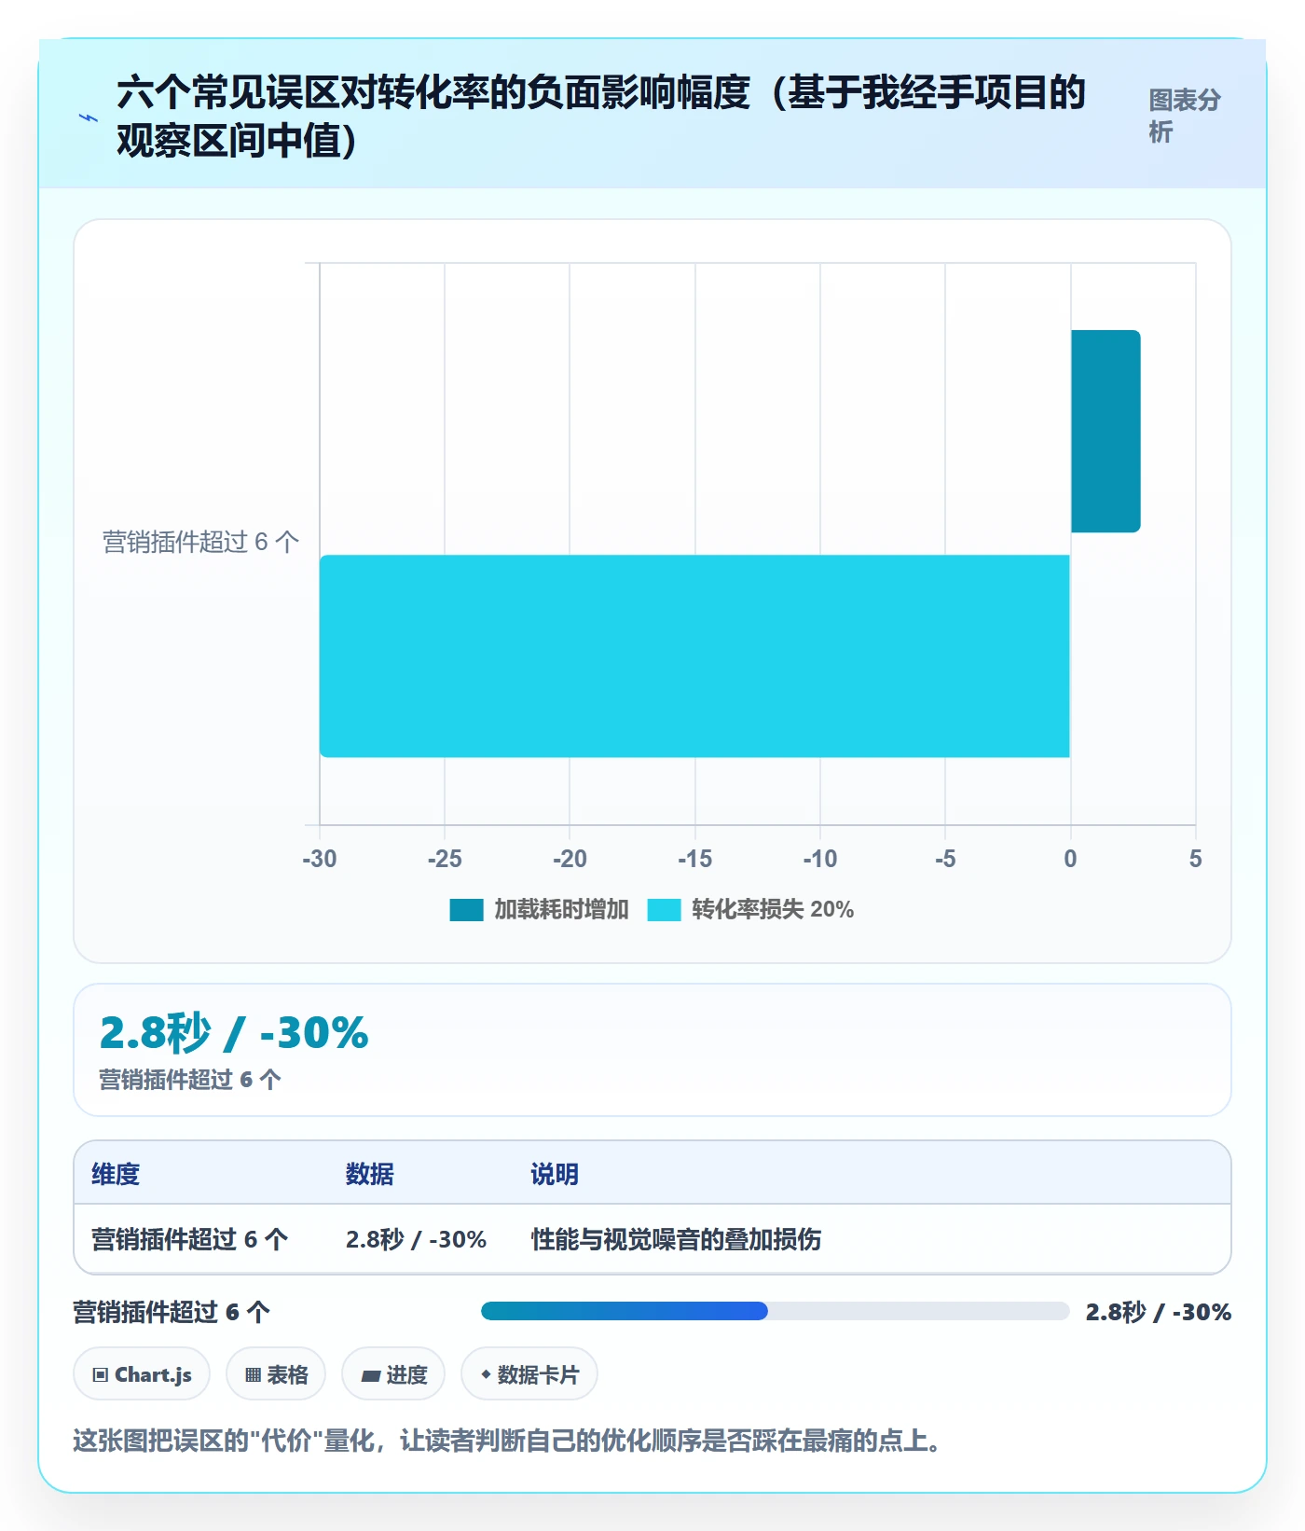This screenshot has height=1531, width=1305.
Task: Click the x-axis tick label 5
Action: tap(1195, 859)
